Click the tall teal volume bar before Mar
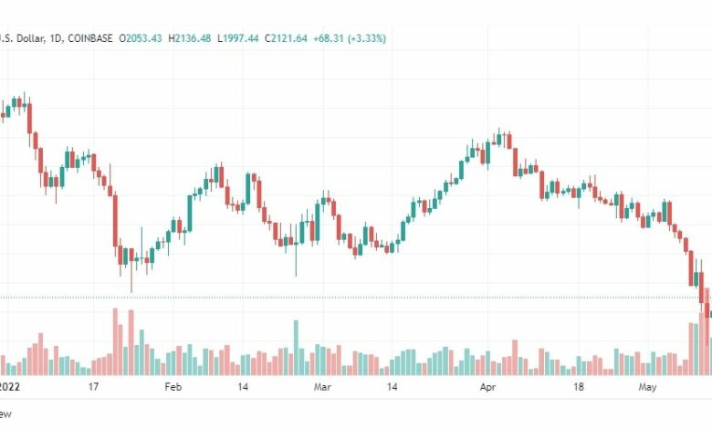The height and width of the screenshot is (429, 712). pyautogui.click(x=296, y=348)
